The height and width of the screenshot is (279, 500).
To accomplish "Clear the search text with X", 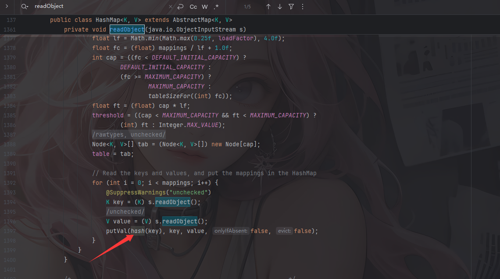I will 171,7.
